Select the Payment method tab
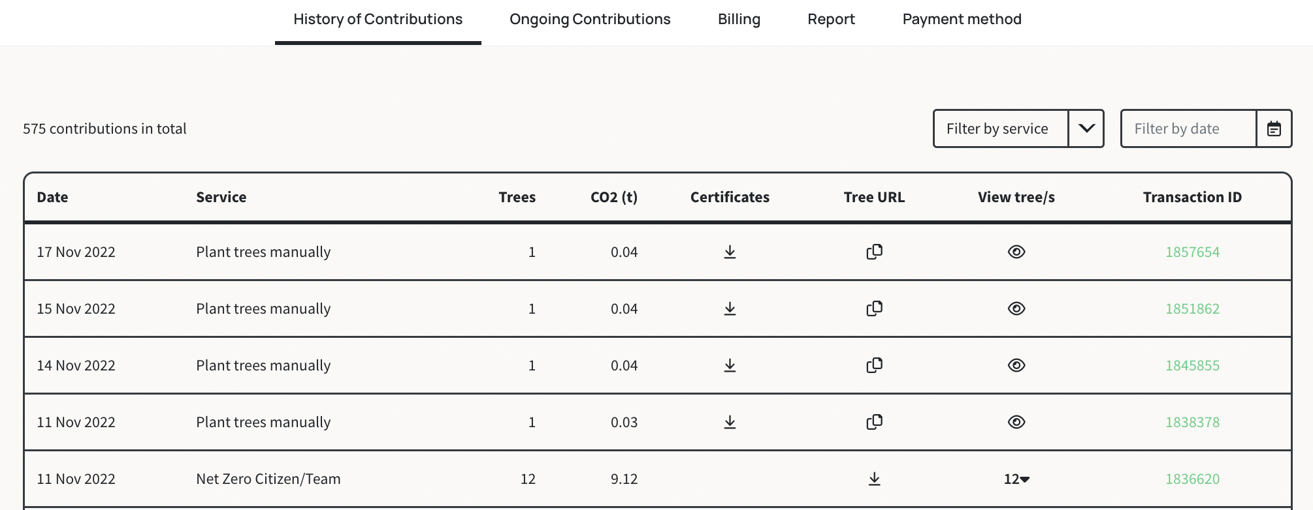 coord(962,20)
